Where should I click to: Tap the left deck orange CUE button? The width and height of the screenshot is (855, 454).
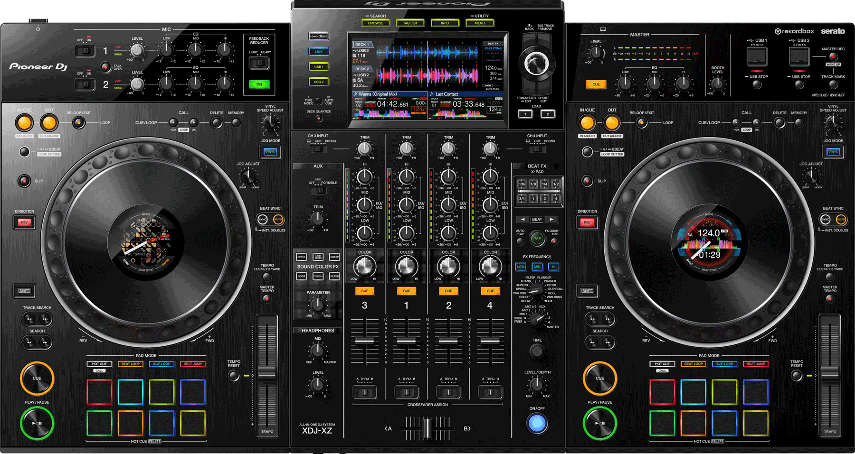(x=37, y=378)
